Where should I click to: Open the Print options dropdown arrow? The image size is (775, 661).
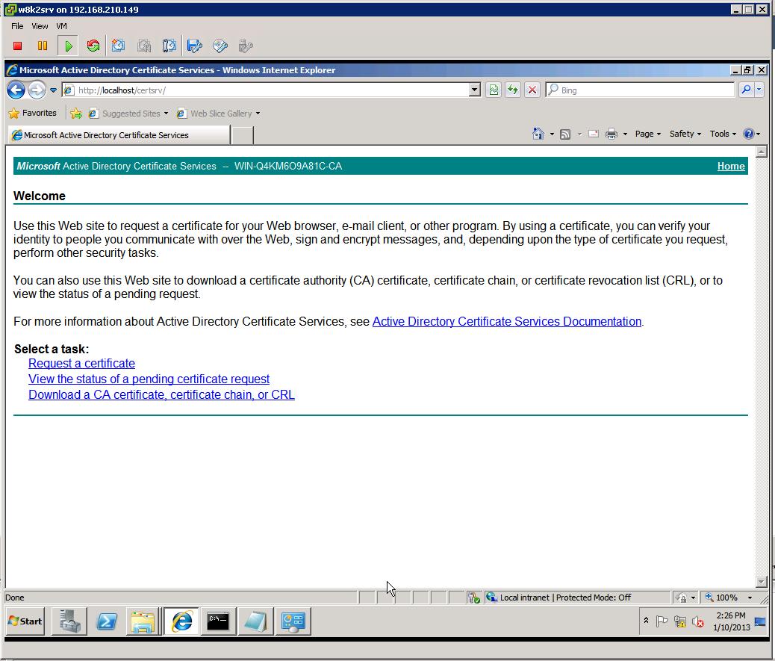[x=625, y=134]
